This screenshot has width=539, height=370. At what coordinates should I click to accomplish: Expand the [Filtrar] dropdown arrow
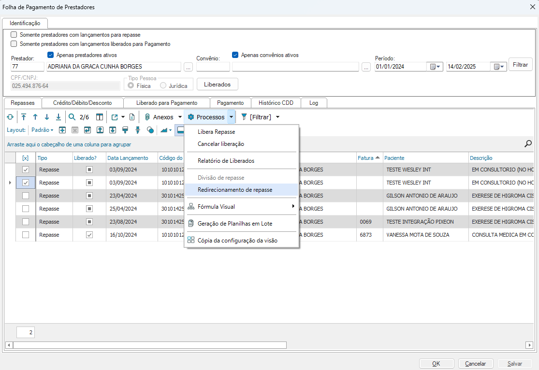point(277,117)
